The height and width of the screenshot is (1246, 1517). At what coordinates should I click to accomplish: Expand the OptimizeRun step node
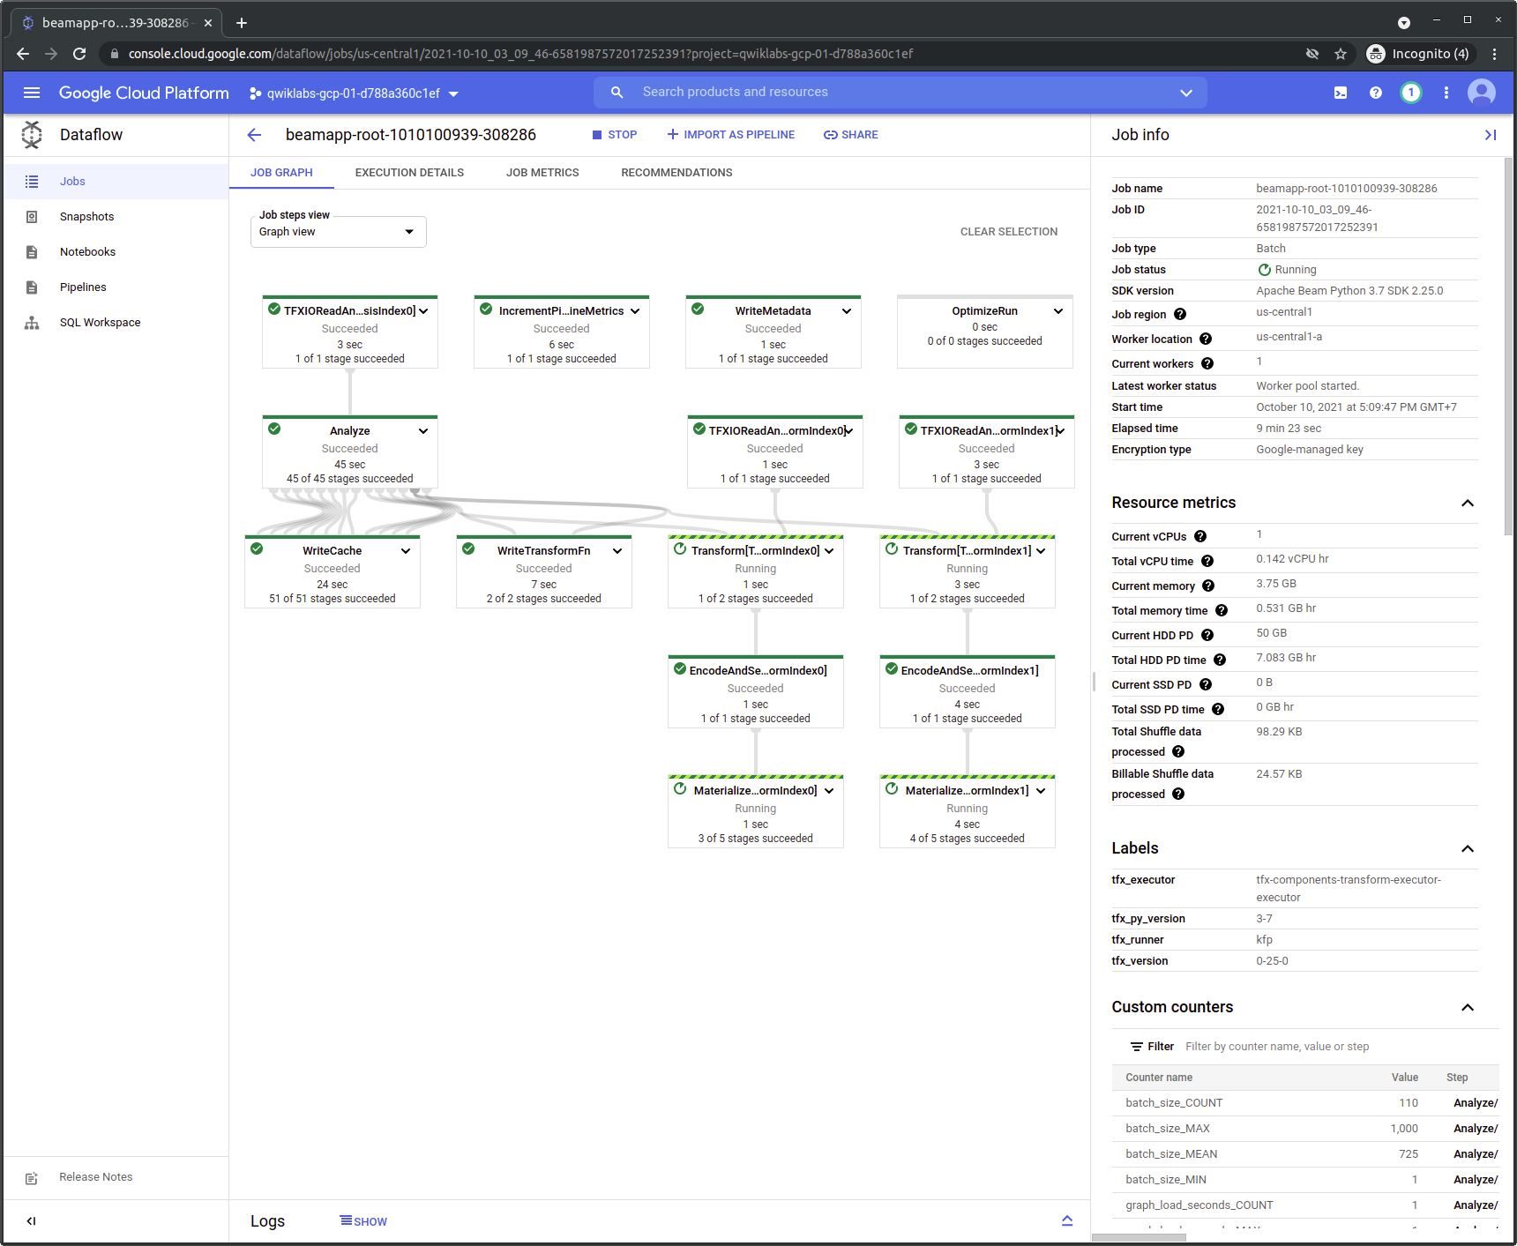[x=1058, y=311]
